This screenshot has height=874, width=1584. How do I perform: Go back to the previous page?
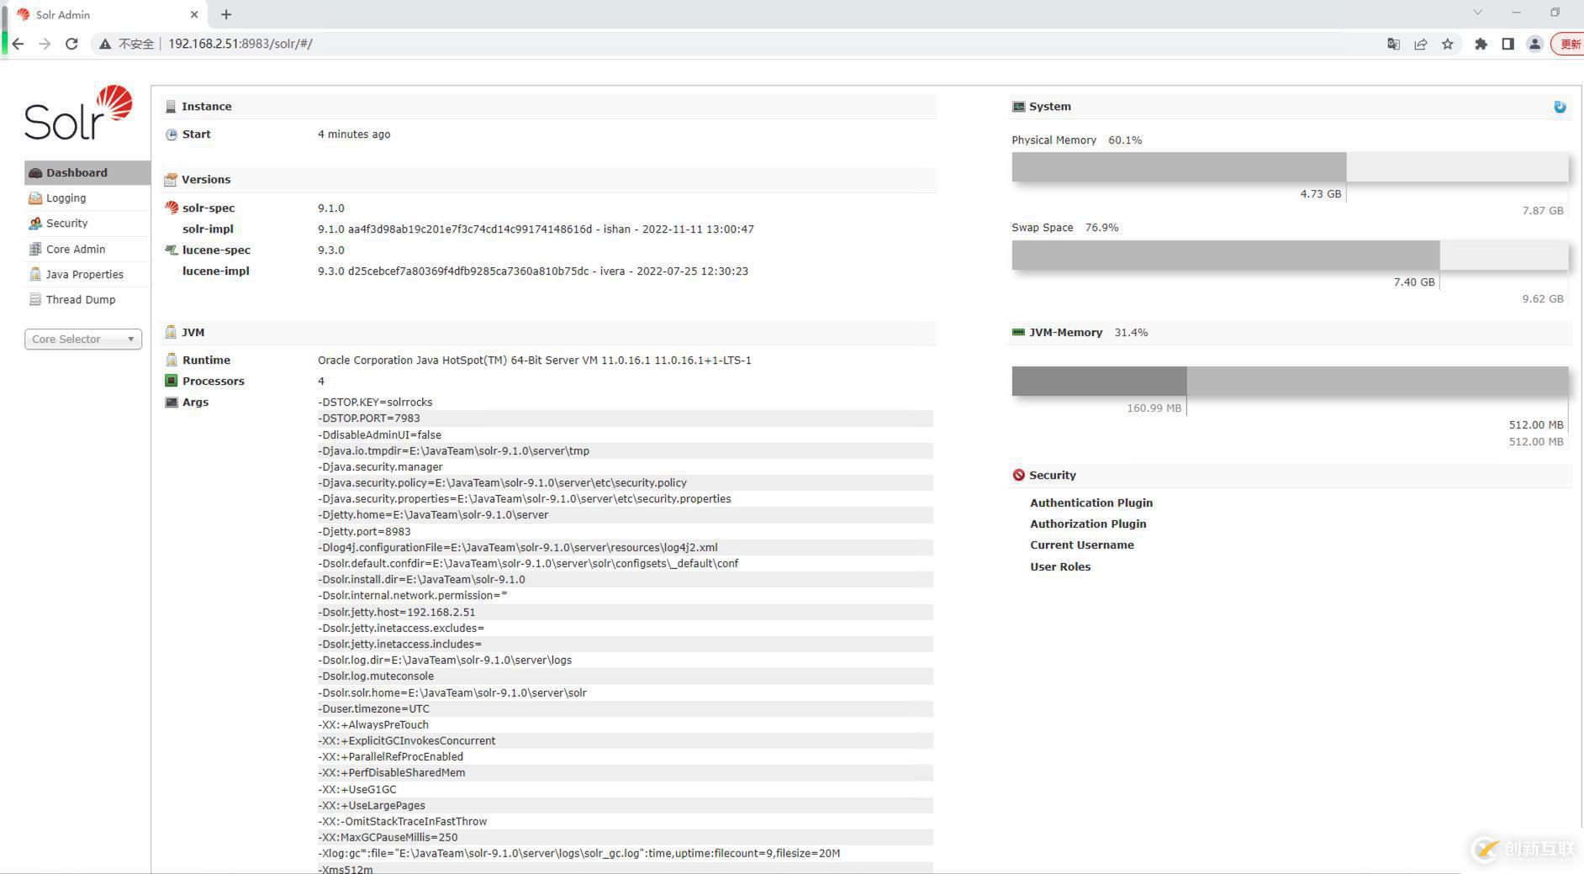click(x=18, y=44)
